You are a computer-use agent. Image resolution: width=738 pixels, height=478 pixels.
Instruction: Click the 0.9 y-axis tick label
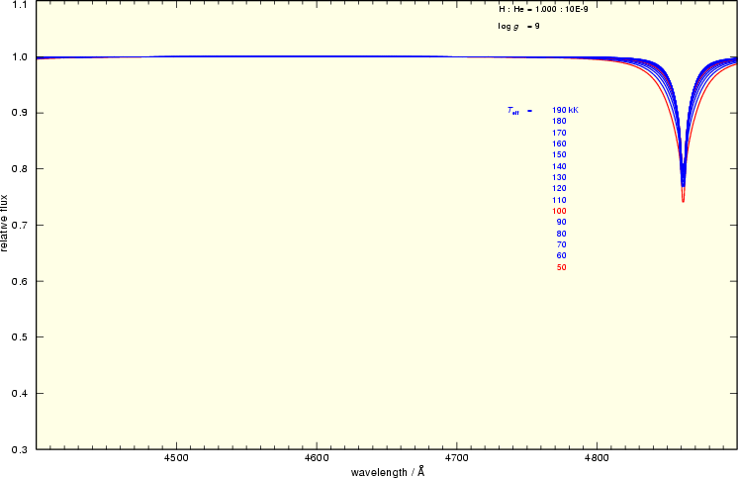tap(20, 113)
